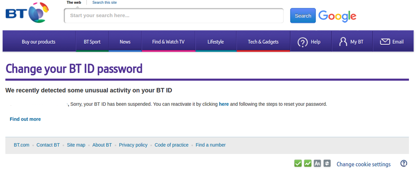416x170 pixels.
Task: Open the BT Sport menu item
Action: (x=92, y=42)
